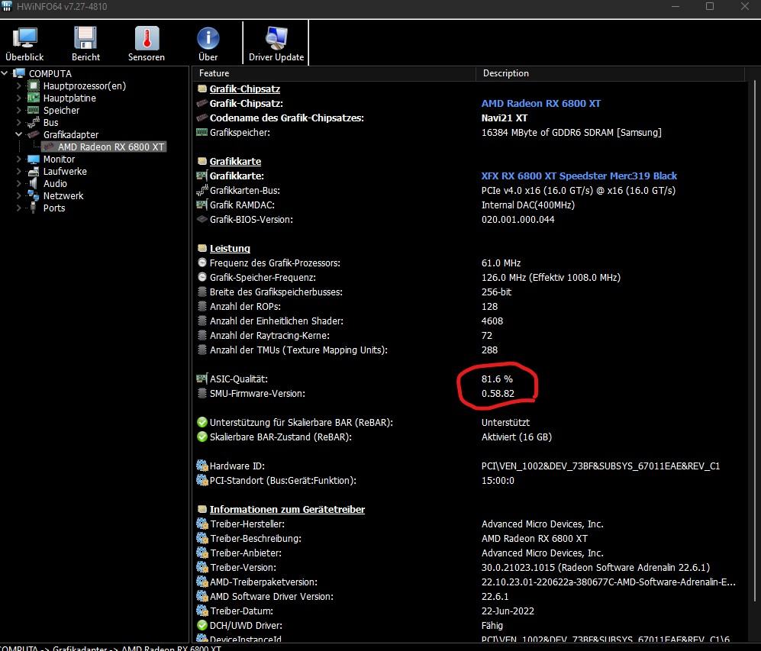Click the Navi21 XT codename value
The image size is (761, 651).
(505, 118)
